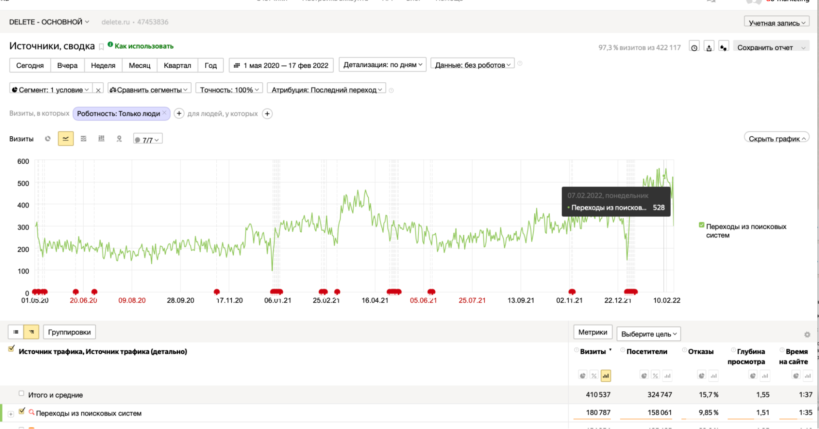
Task: Switch chart to bar columns view
Action: click(x=101, y=139)
